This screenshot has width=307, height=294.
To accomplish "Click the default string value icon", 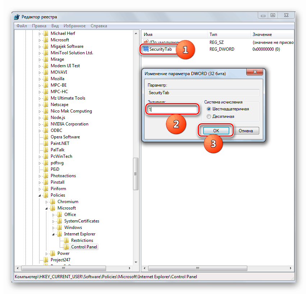I will point(146,42).
